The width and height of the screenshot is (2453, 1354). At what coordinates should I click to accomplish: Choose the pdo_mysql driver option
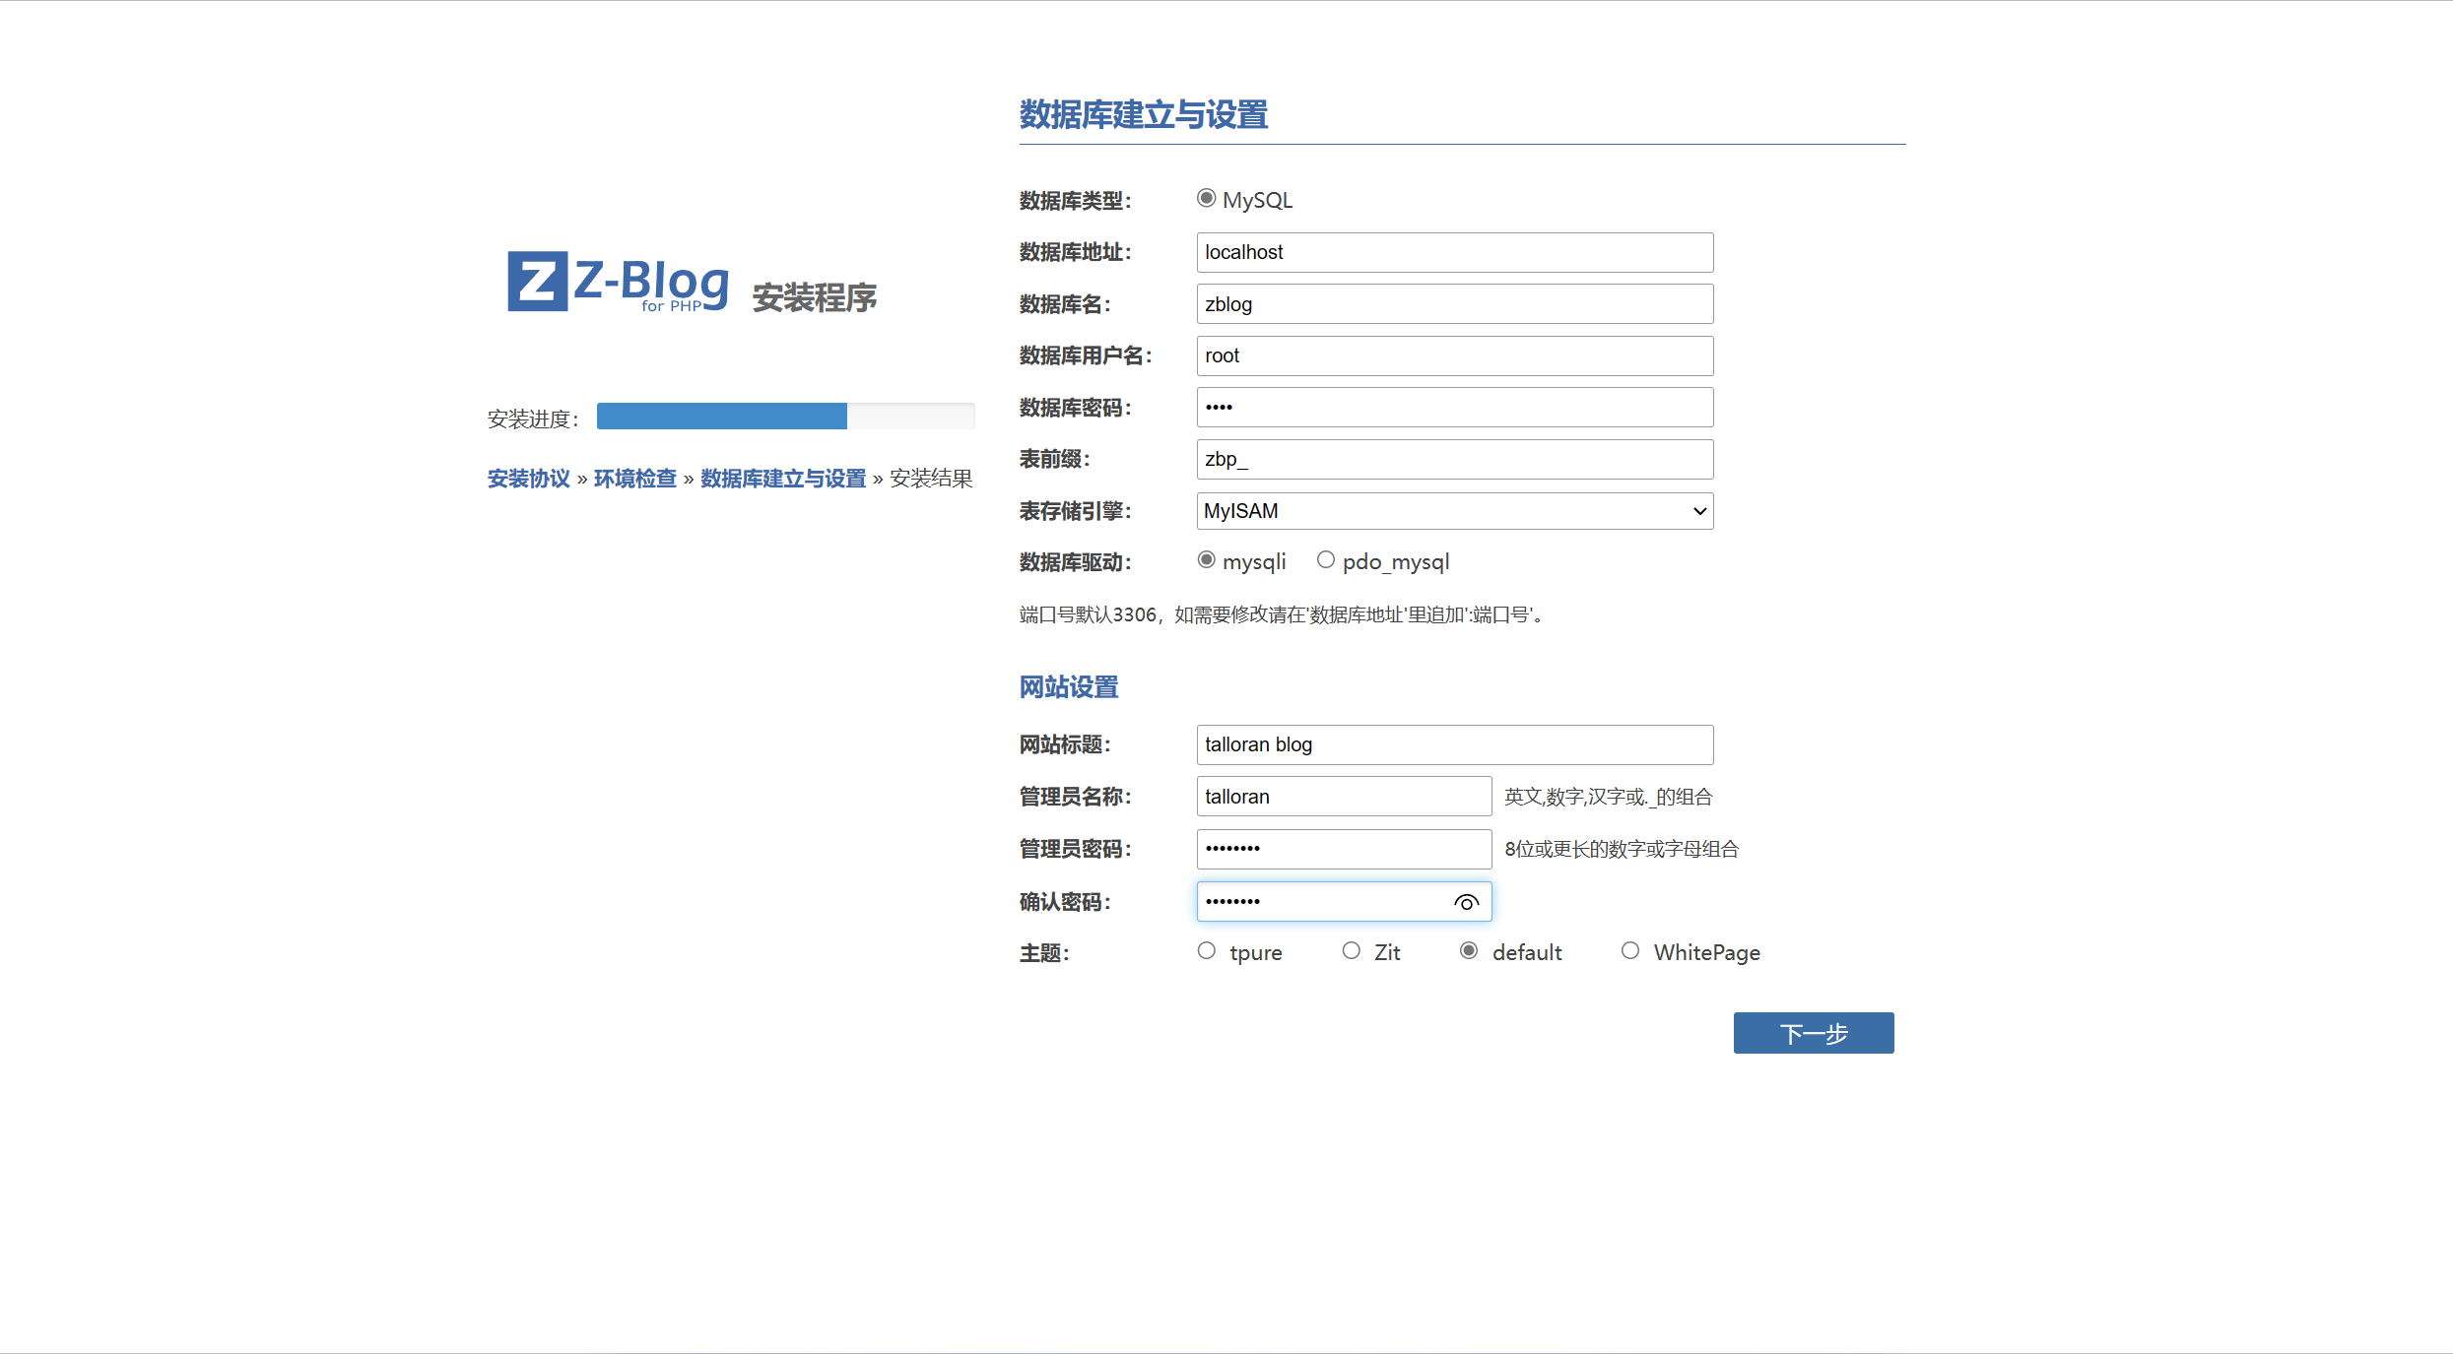click(x=1326, y=559)
